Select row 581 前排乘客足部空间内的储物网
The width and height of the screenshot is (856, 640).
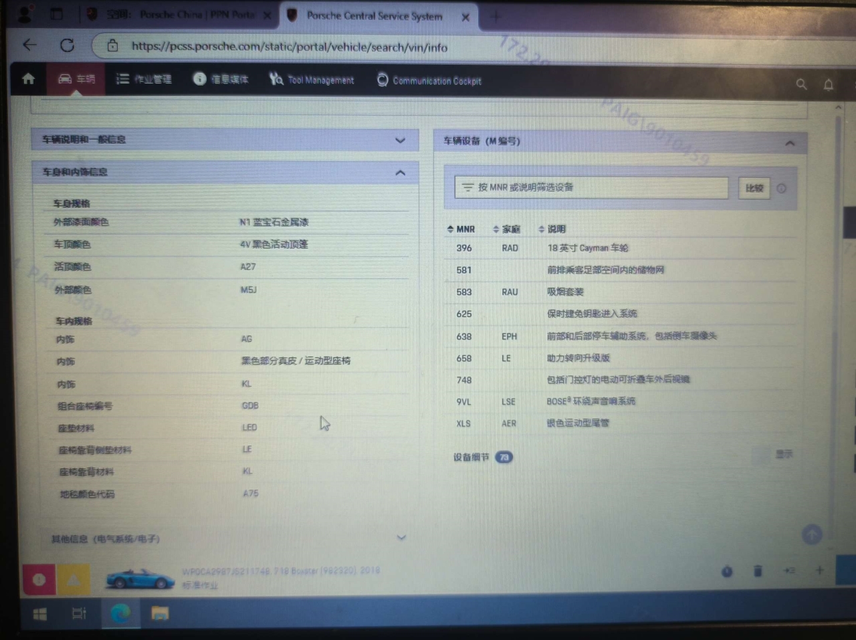pos(622,270)
